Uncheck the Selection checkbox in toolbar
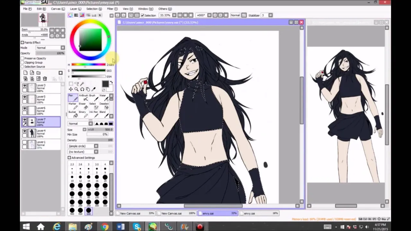 (x=142, y=15)
